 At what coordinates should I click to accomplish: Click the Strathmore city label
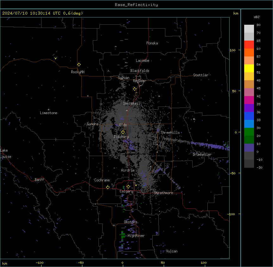coord(163,193)
